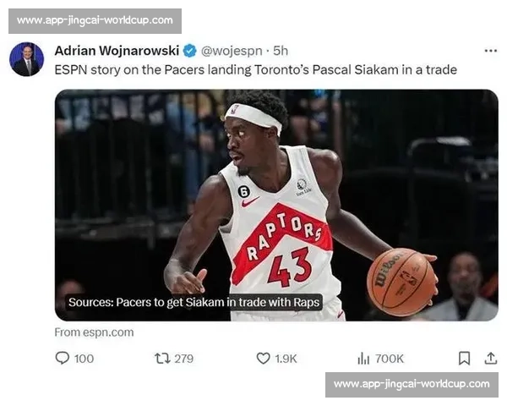Image resolution: width=507 pixels, height=406 pixels.
Task: Click the 100 replies count
Action: pos(84,359)
